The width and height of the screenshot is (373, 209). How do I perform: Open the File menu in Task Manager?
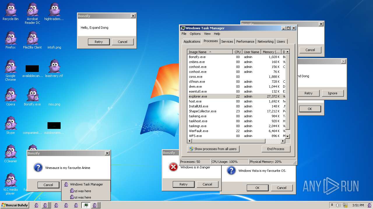coord(184,34)
